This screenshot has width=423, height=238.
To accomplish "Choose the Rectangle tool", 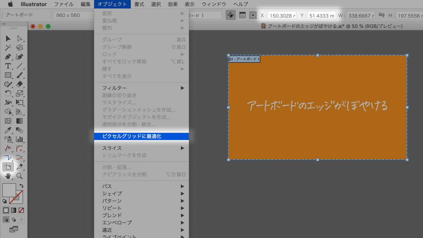I will [x=9, y=75].
